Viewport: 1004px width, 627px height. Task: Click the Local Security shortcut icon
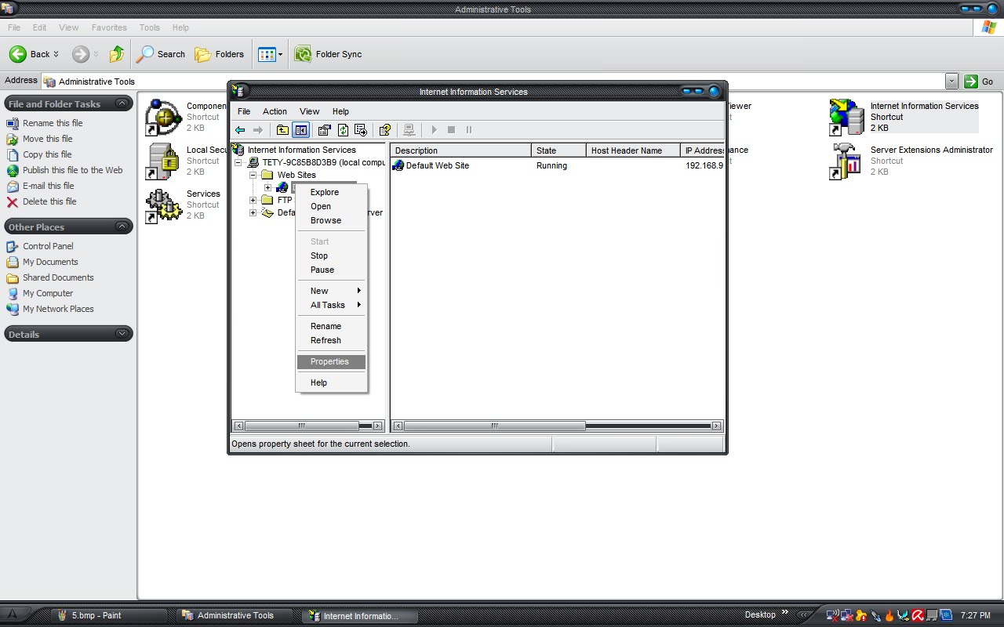[x=163, y=161]
